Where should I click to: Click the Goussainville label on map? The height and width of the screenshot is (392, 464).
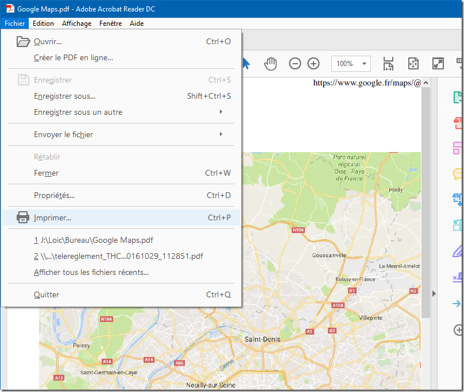coord(329,255)
